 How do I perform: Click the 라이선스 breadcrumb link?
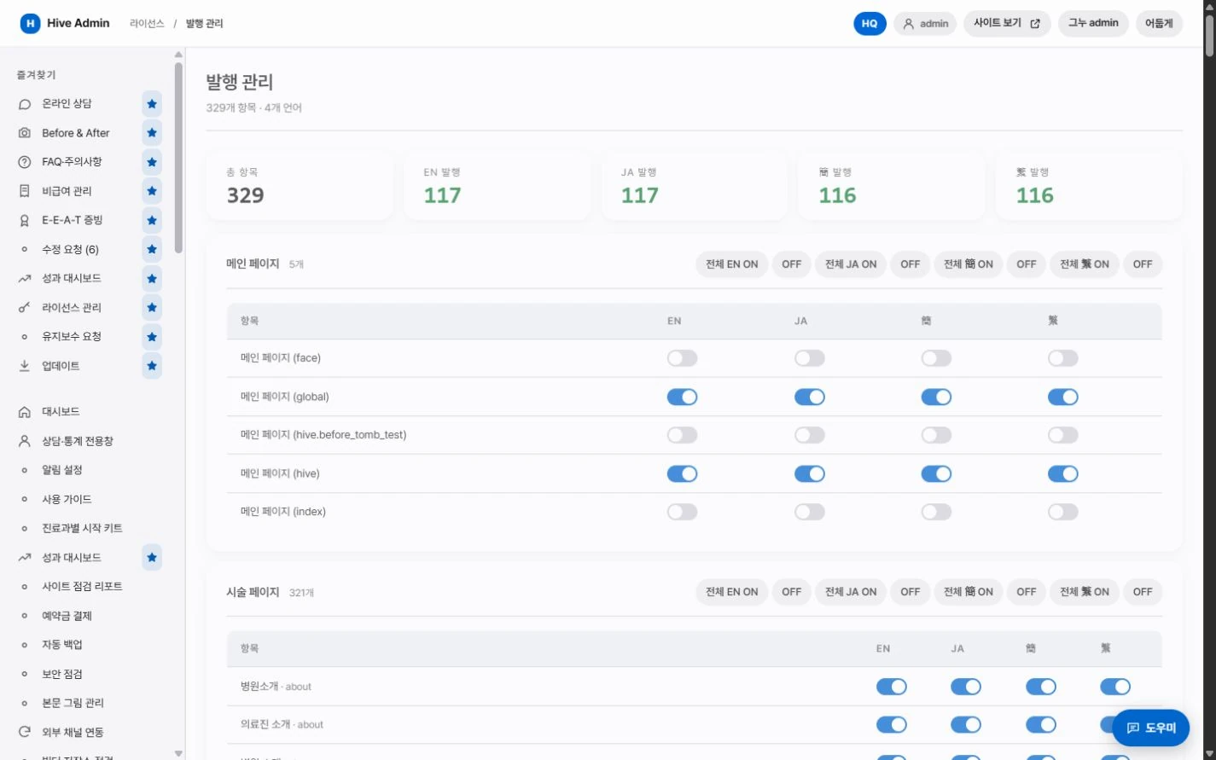[147, 24]
